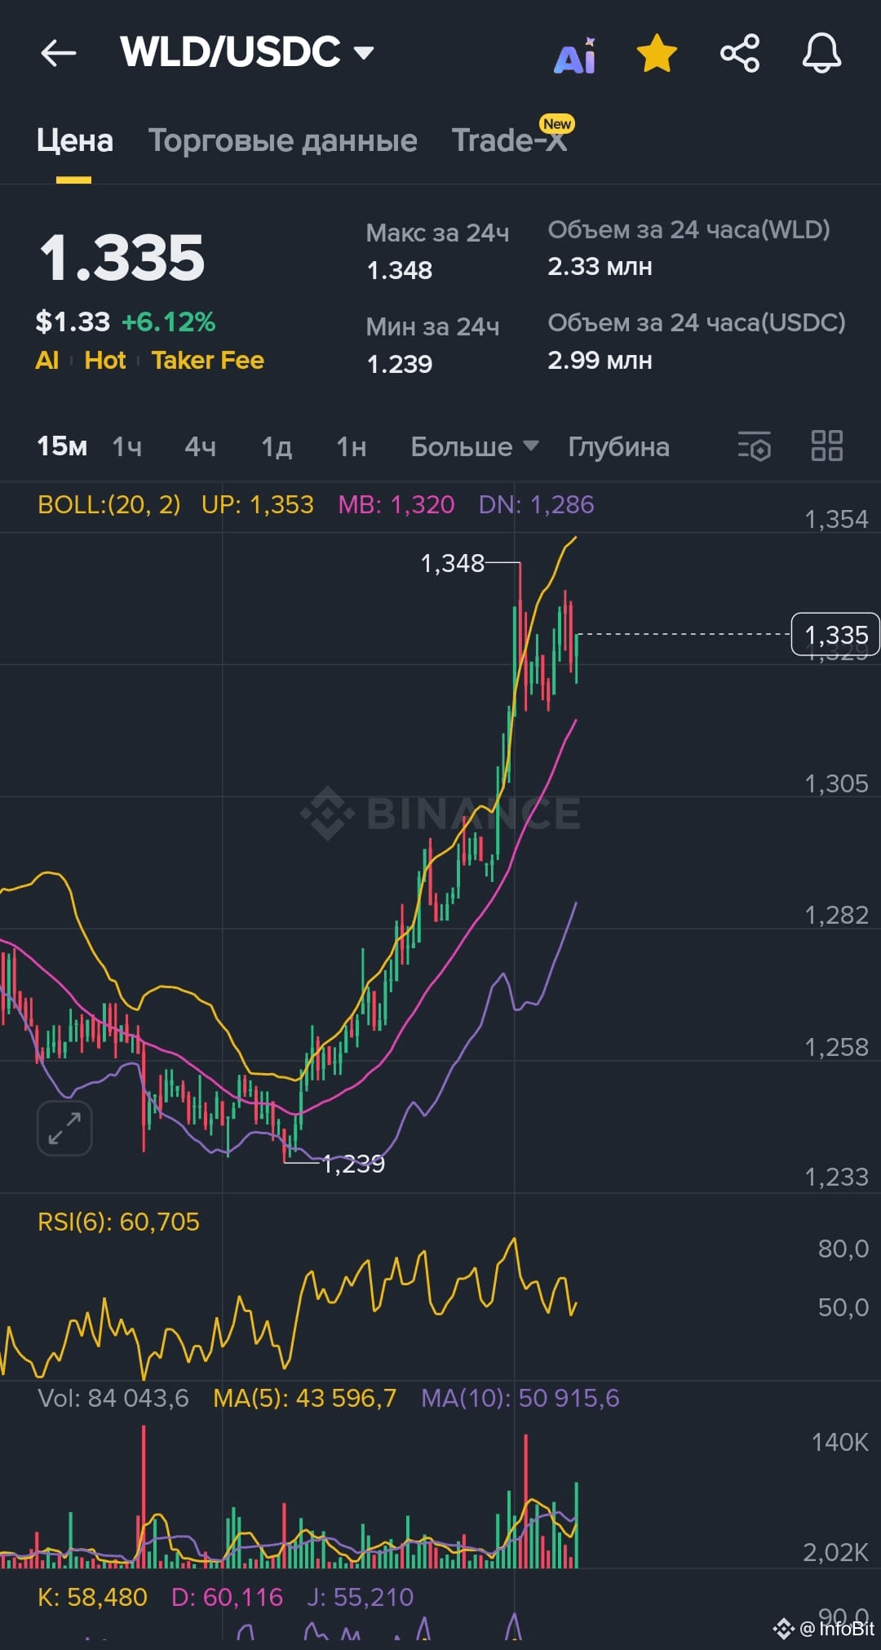Switch to the Торговые данные tab
Viewport: 881px width, 1650px height.
[x=282, y=140]
